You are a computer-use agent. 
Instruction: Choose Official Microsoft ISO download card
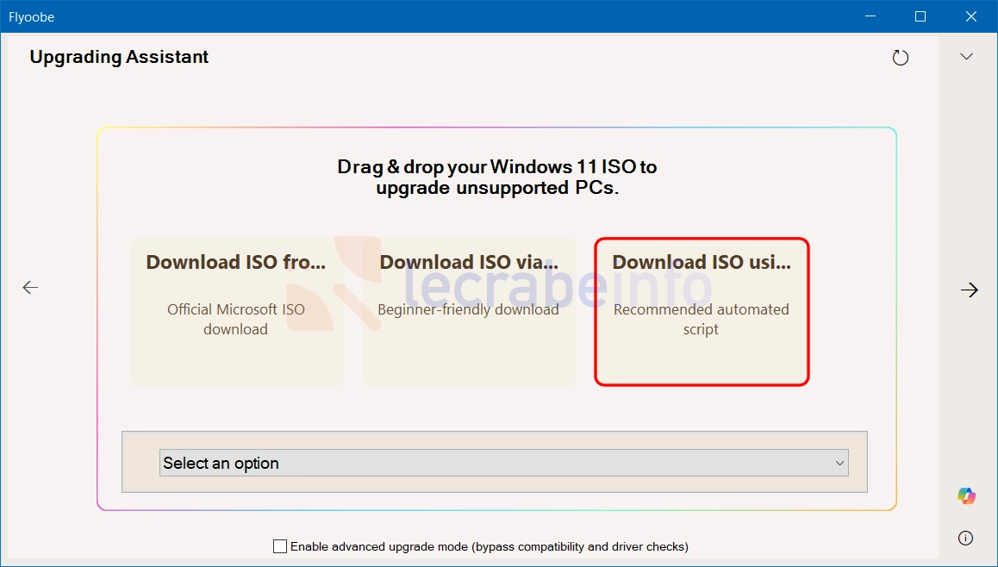click(x=236, y=312)
